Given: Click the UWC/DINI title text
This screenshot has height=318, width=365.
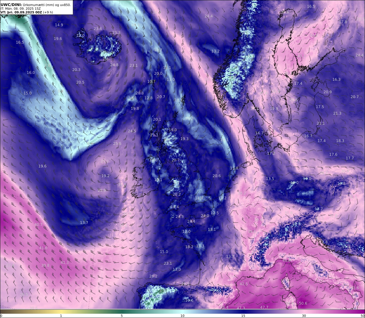Looking at the screenshot, I should tap(11, 5).
